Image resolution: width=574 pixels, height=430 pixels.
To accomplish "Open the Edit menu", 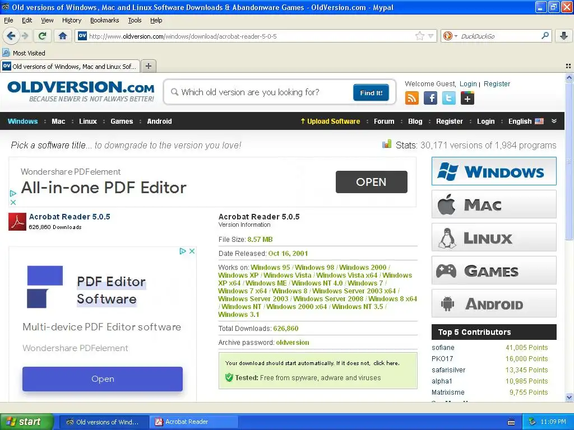I will coord(27,20).
